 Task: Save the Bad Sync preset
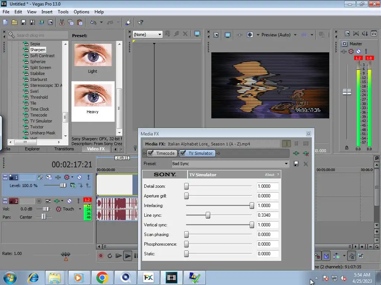296,164
